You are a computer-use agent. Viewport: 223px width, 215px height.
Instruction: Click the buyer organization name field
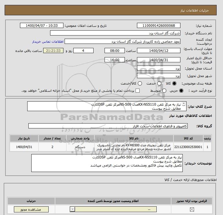click(115, 33)
